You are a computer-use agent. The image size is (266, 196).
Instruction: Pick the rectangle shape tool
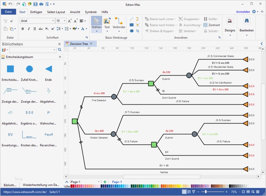click(131, 25)
